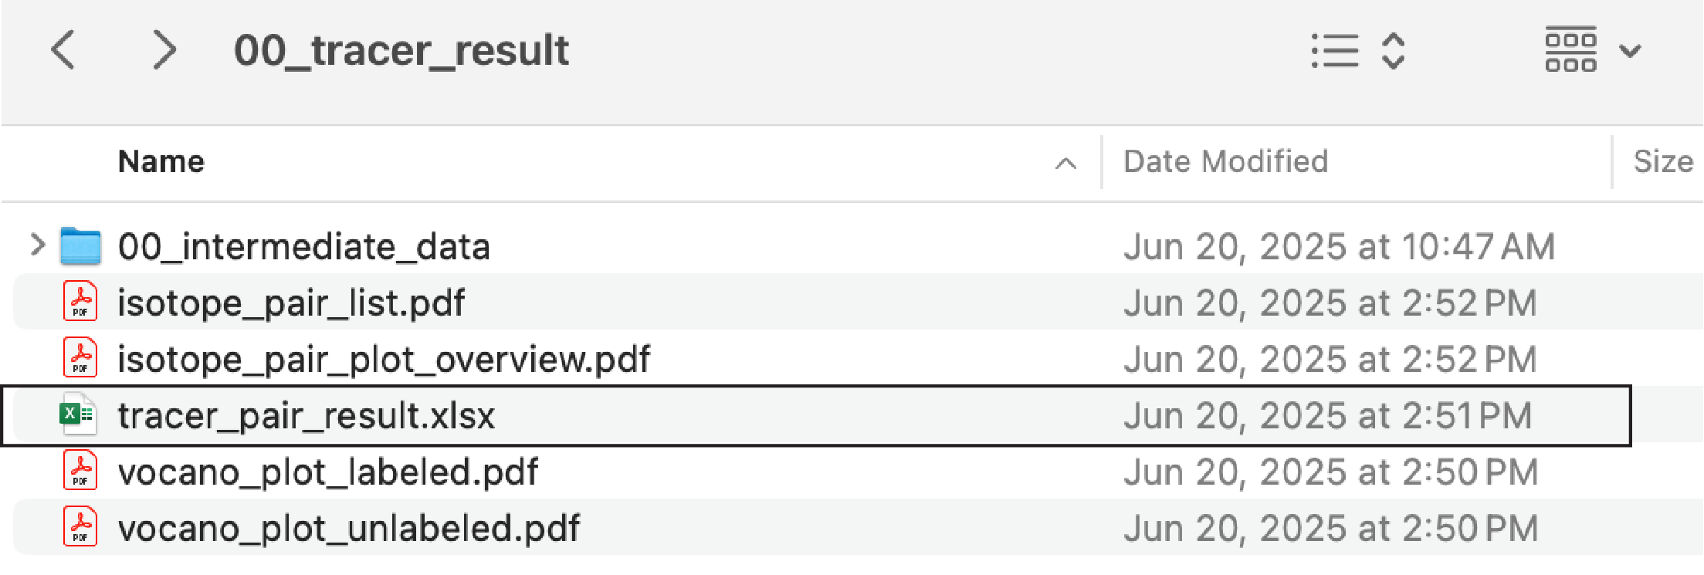Toggle sort order with the ascending caret
This screenshot has height=575, width=1704.
click(x=1065, y=163)
